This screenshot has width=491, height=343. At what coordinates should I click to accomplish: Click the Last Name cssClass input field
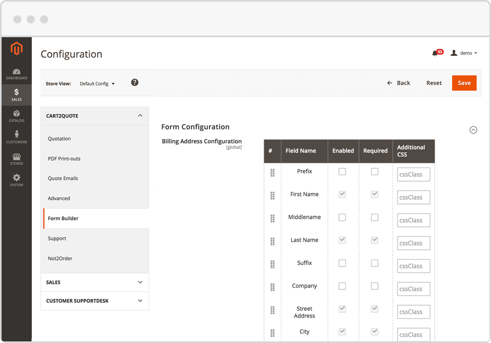[x=413, y=243]
